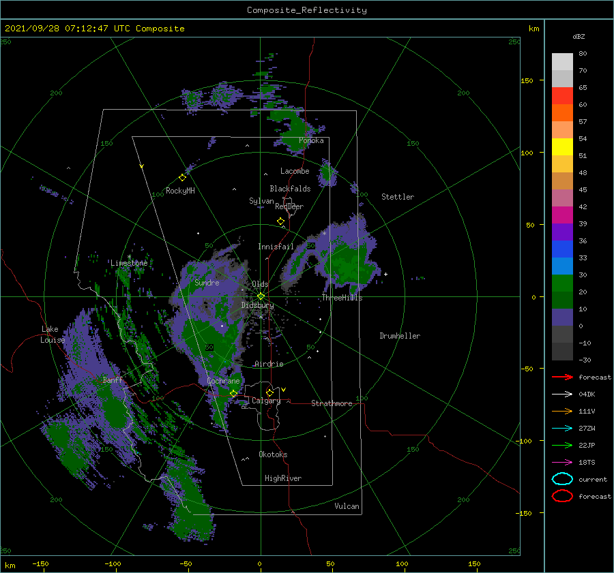
Task: Click the magenta 18TS arrow icon
Action: pos(562,463)
